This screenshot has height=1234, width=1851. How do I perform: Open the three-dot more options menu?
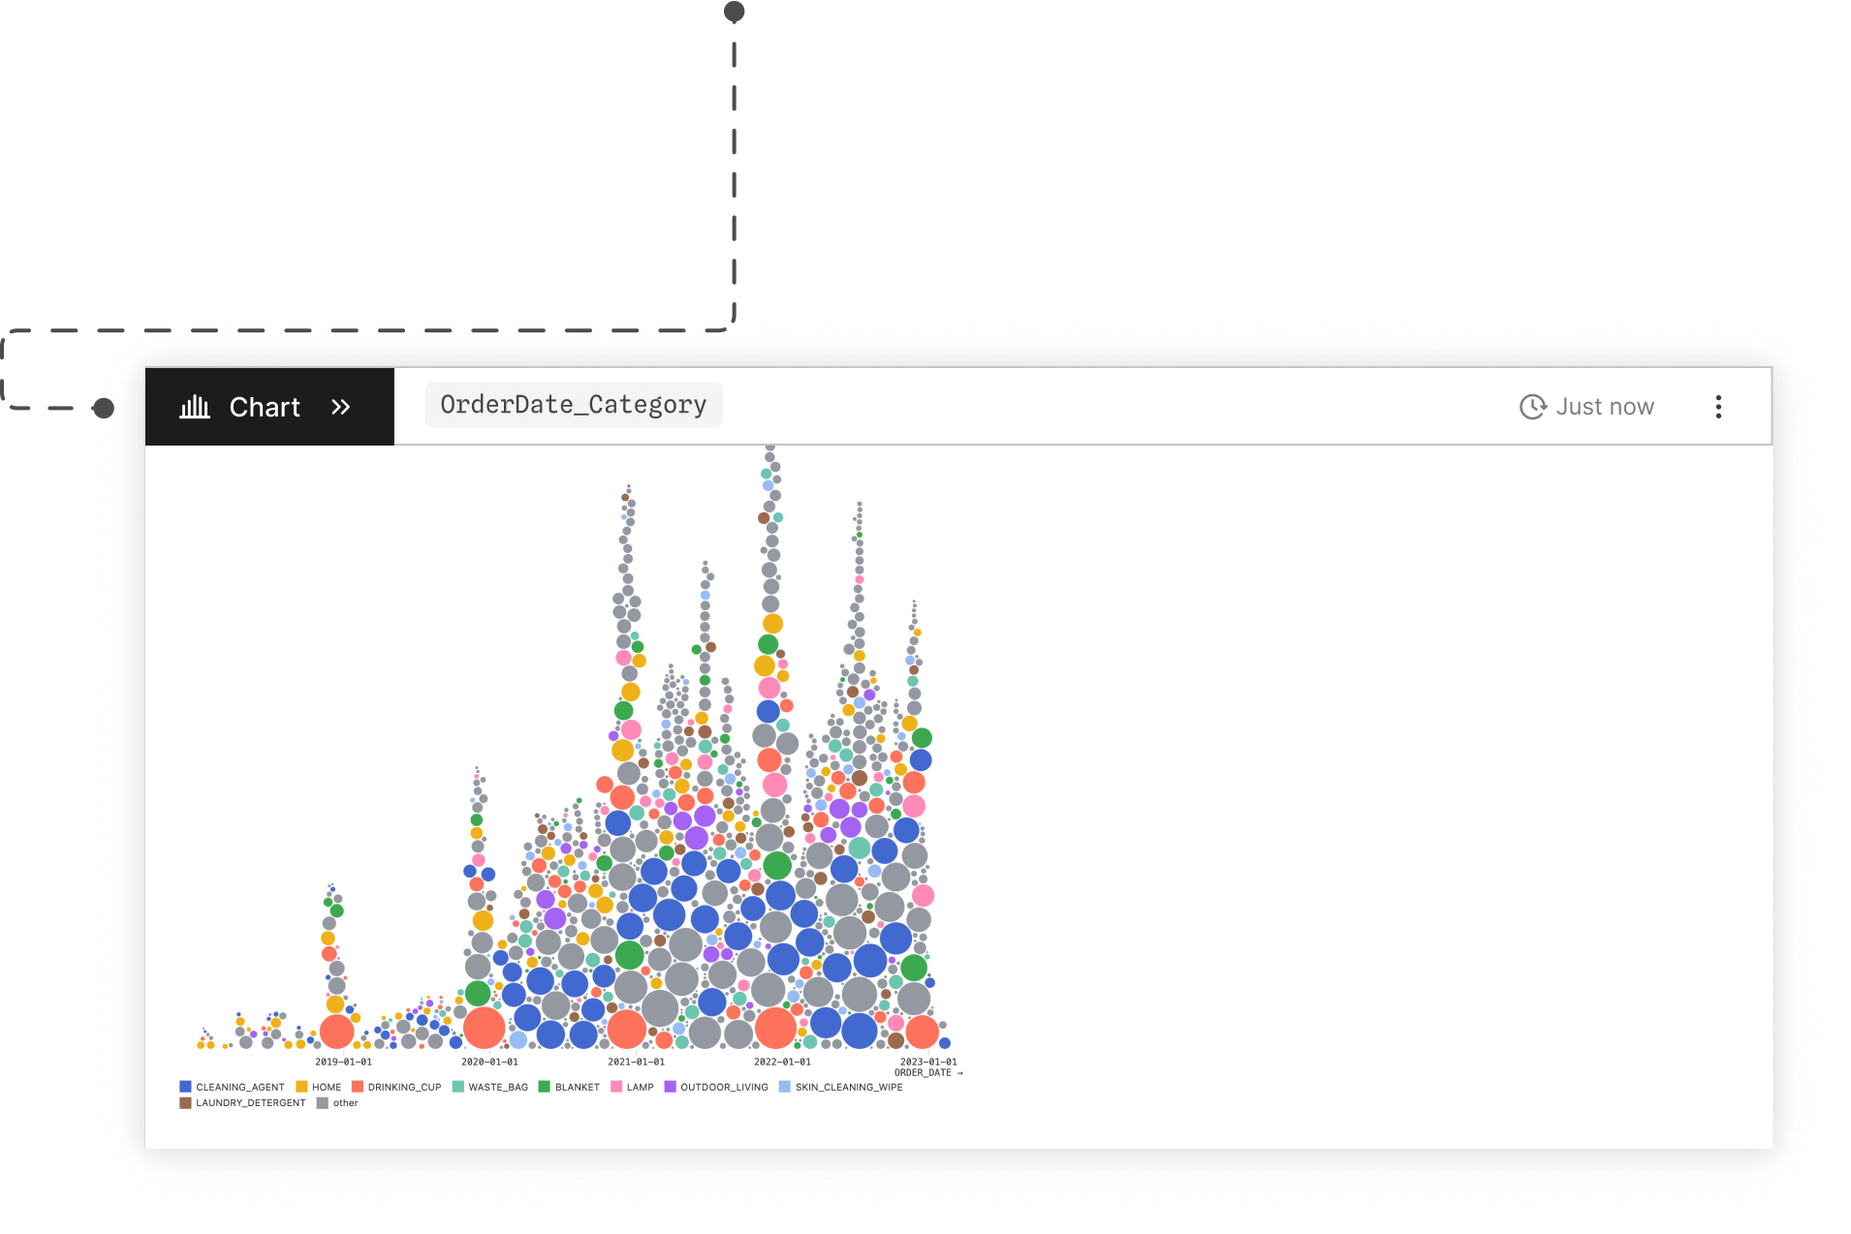click(1718, 407)
